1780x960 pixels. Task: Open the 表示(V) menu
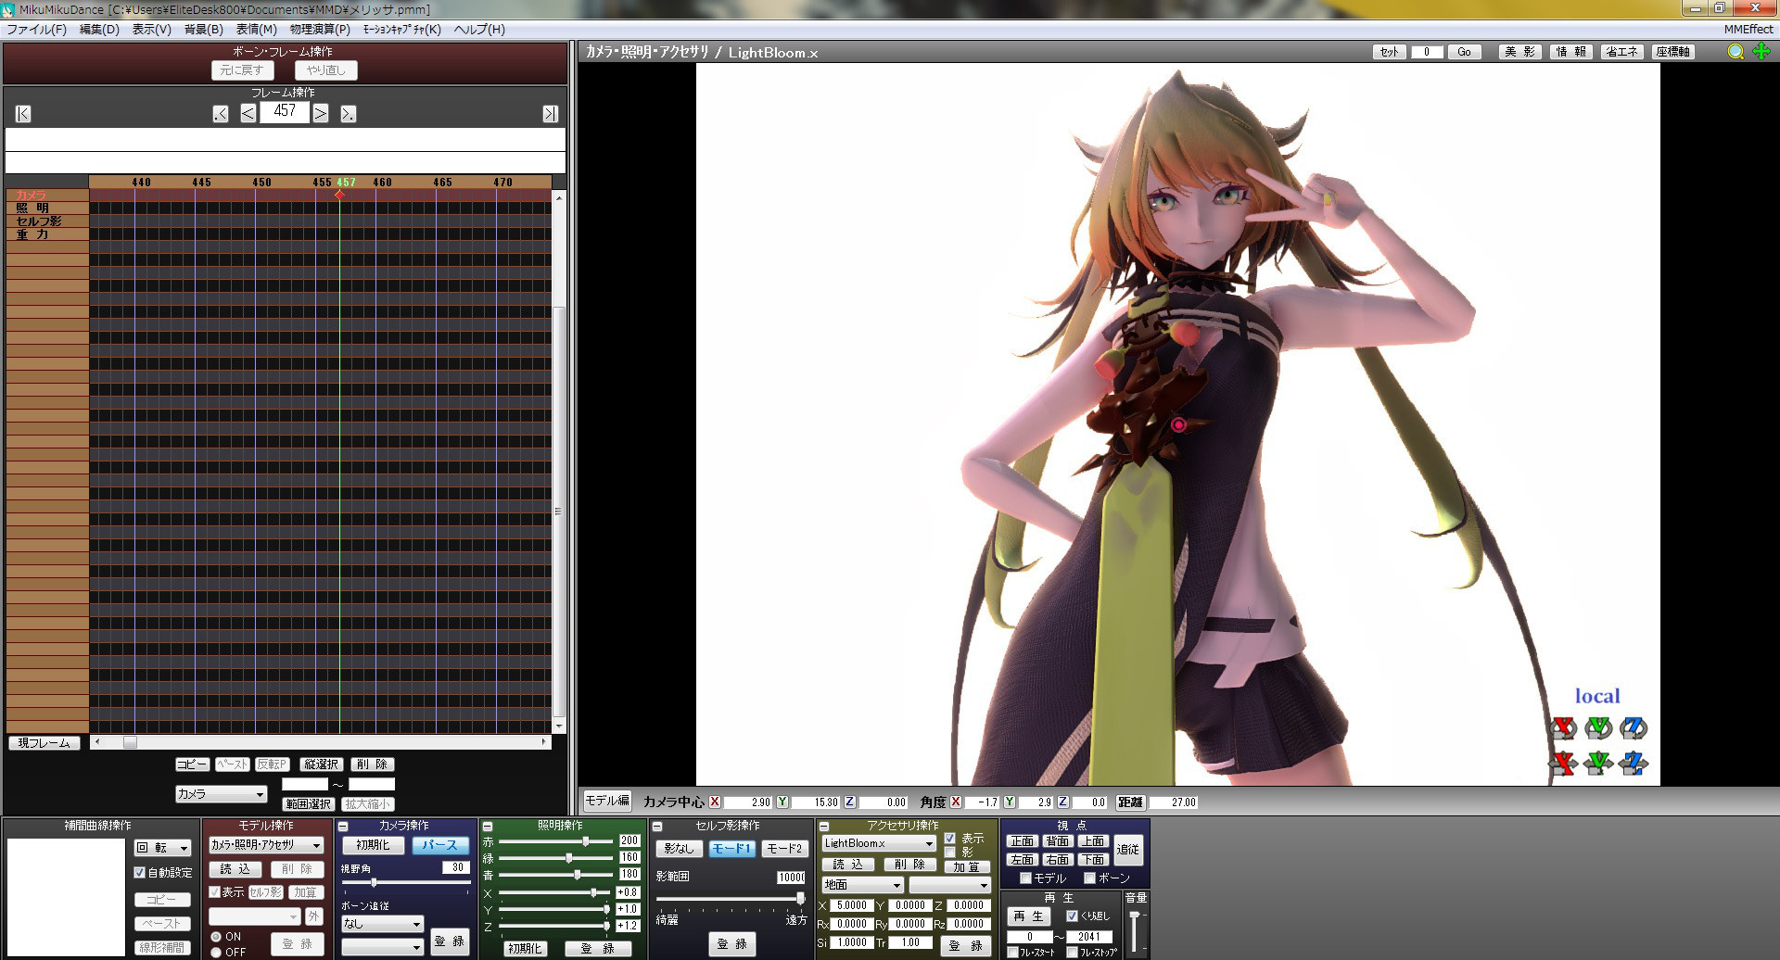click(151, 30)
